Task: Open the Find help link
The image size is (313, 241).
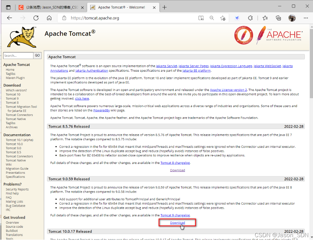Action: tap(12, 193)
